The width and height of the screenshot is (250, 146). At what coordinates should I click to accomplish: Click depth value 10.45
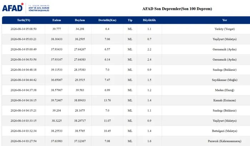coord(107,131)
